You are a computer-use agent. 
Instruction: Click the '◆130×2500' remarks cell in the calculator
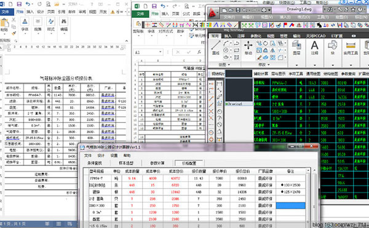click(x=291, y=185)
